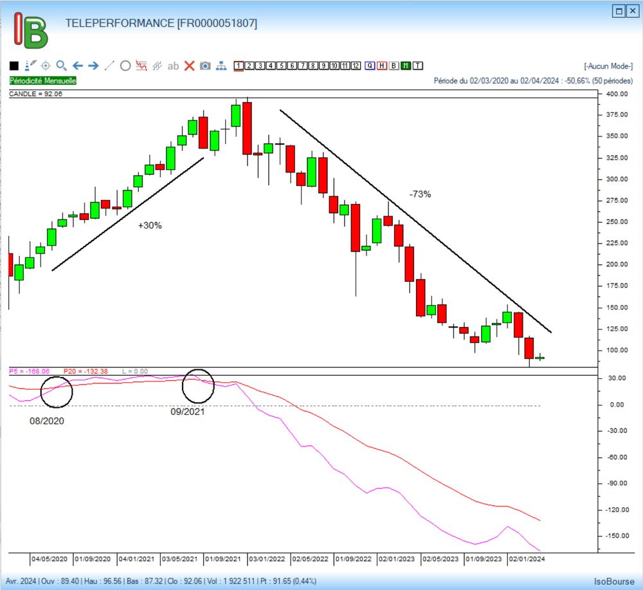Click the IsoBourse status bar text
643x590 pixels.
coord(614,582)
